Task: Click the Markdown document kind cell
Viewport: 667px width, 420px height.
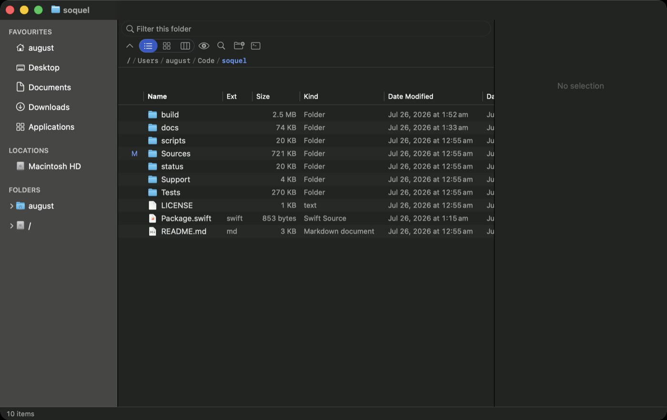Action: 339,231
